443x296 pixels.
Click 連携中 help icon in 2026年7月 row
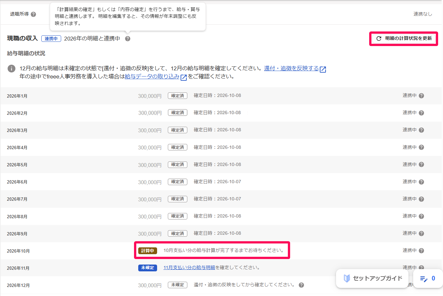[421, 199]
